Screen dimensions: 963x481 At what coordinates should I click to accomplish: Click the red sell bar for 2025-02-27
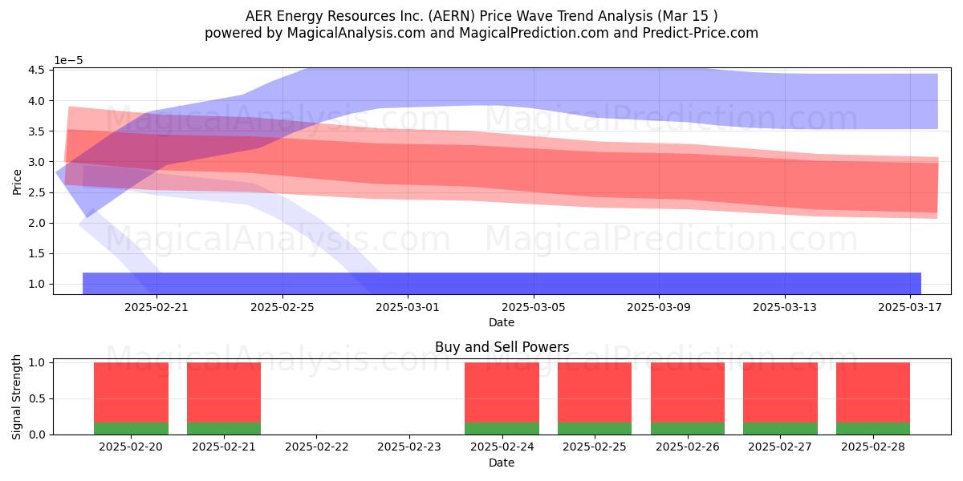click(780, 392)
